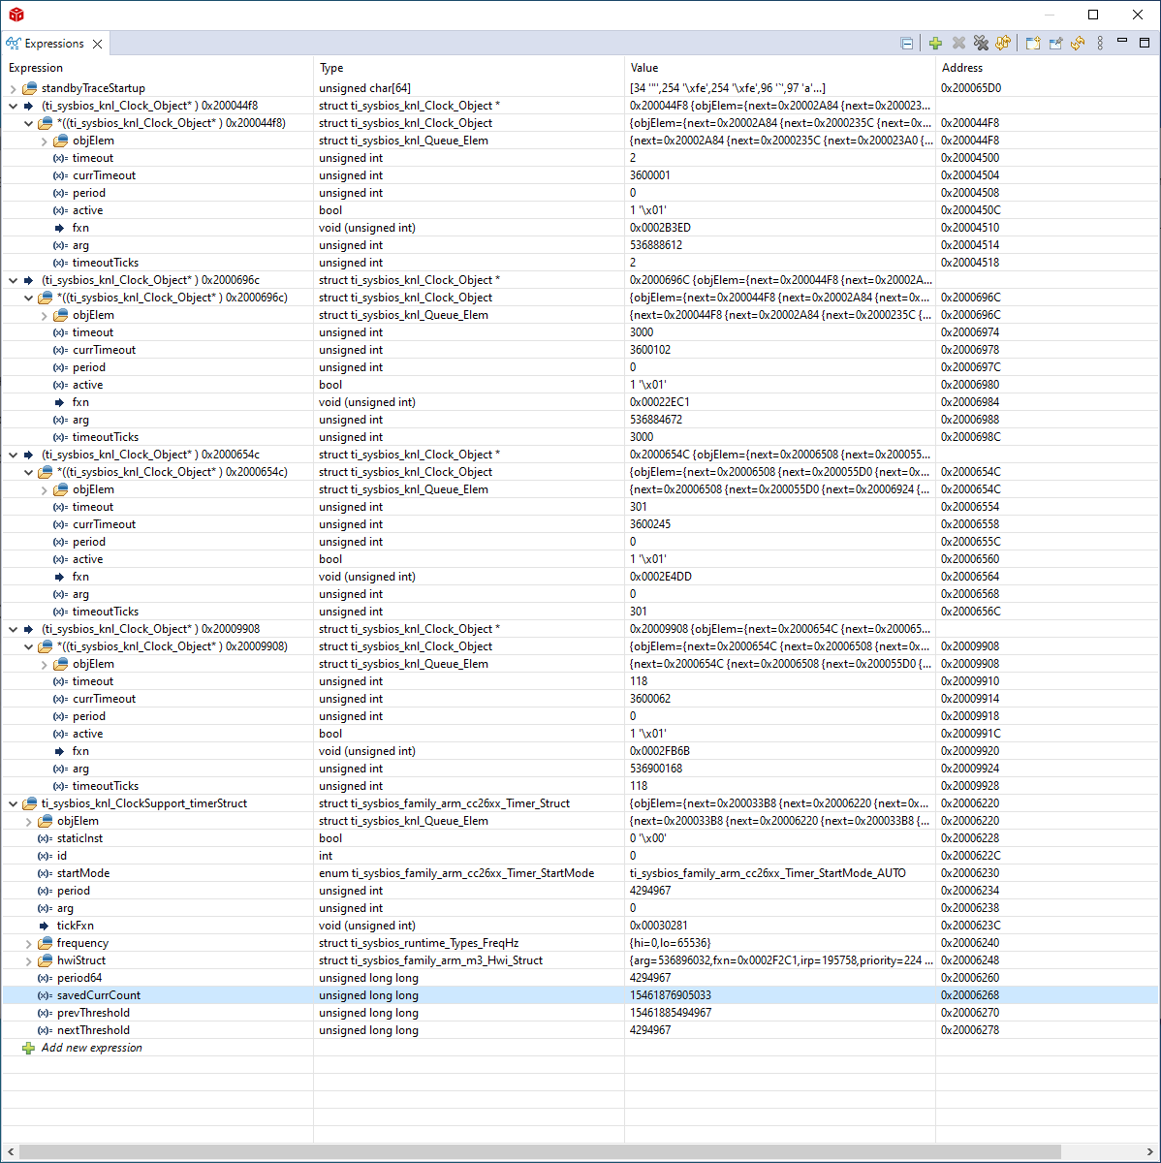This screenshot has height=1163, width=1161.
Task: Click the Timer_StartMode_AUTO value
Action: [x=768, y=873]
